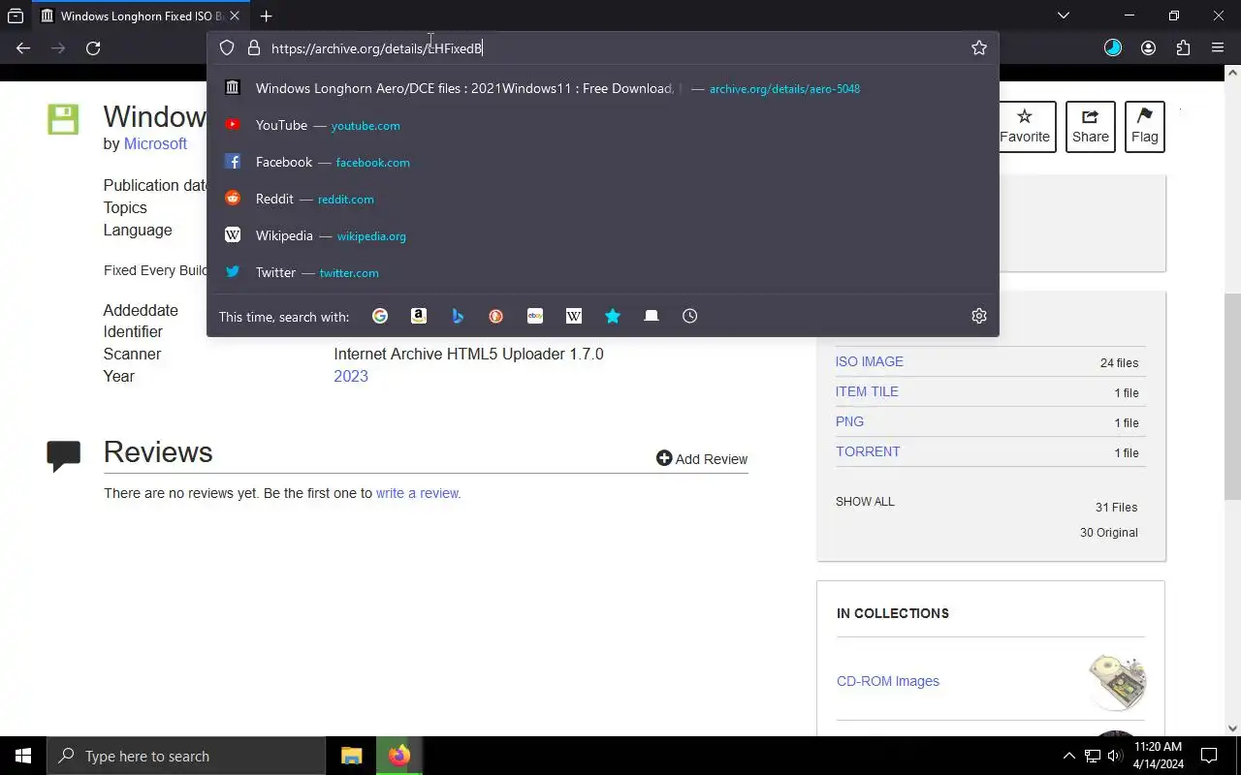Screen dimensions: 1241x775
Task: Choose the Facebook suggestion
Action: tap(603, 162)
